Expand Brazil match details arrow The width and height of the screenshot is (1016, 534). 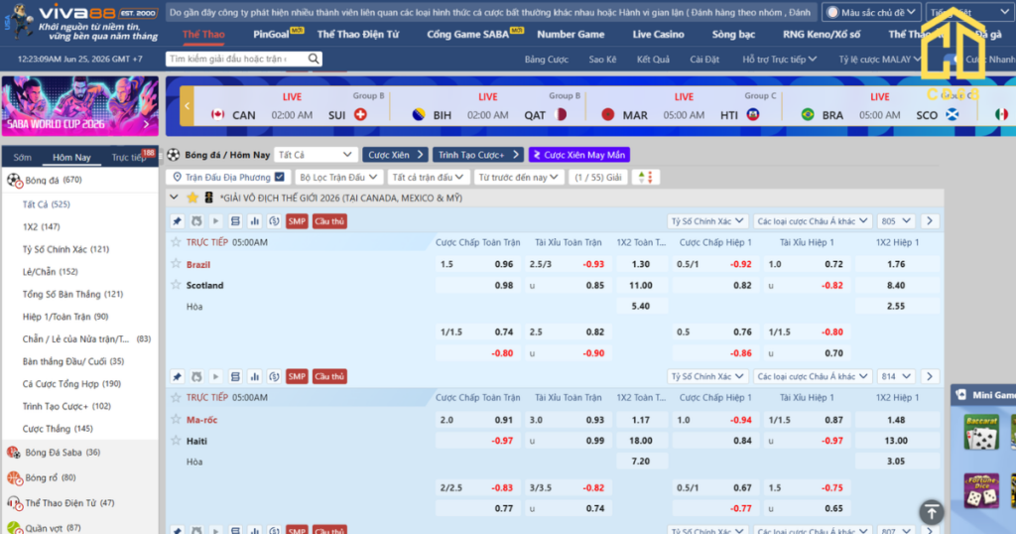tap(929, 221)
